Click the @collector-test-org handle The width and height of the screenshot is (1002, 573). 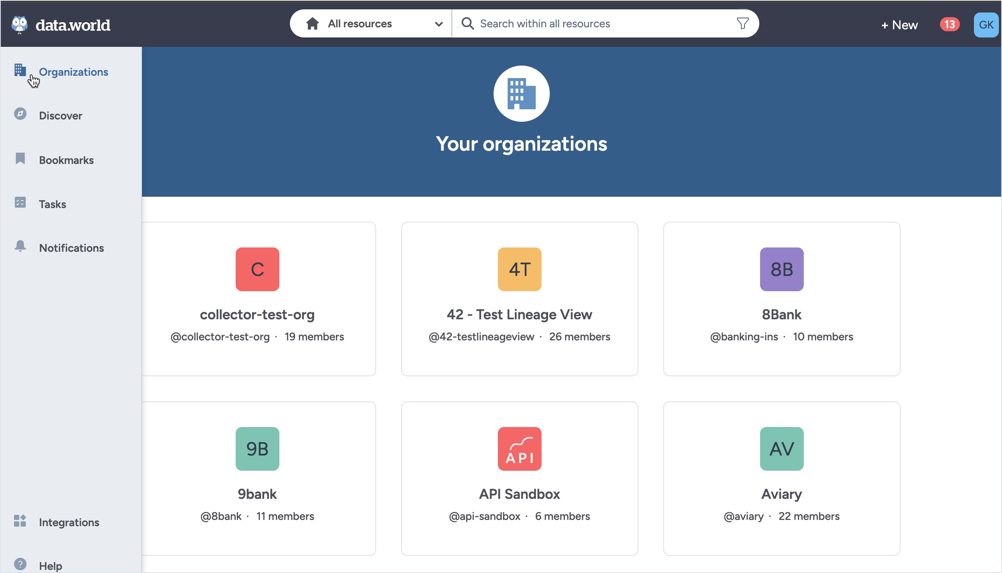tap(220, 337)
